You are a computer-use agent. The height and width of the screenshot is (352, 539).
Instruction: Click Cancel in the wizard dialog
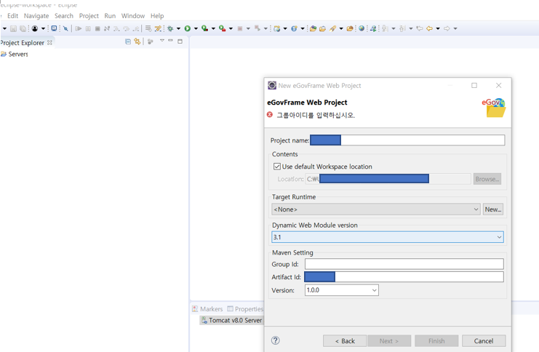(484, 341)
